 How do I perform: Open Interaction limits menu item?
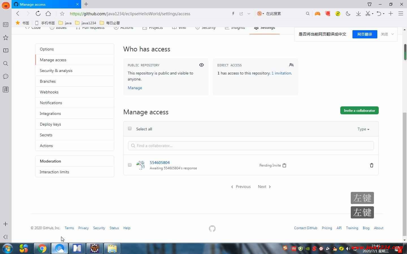[75, 172]
